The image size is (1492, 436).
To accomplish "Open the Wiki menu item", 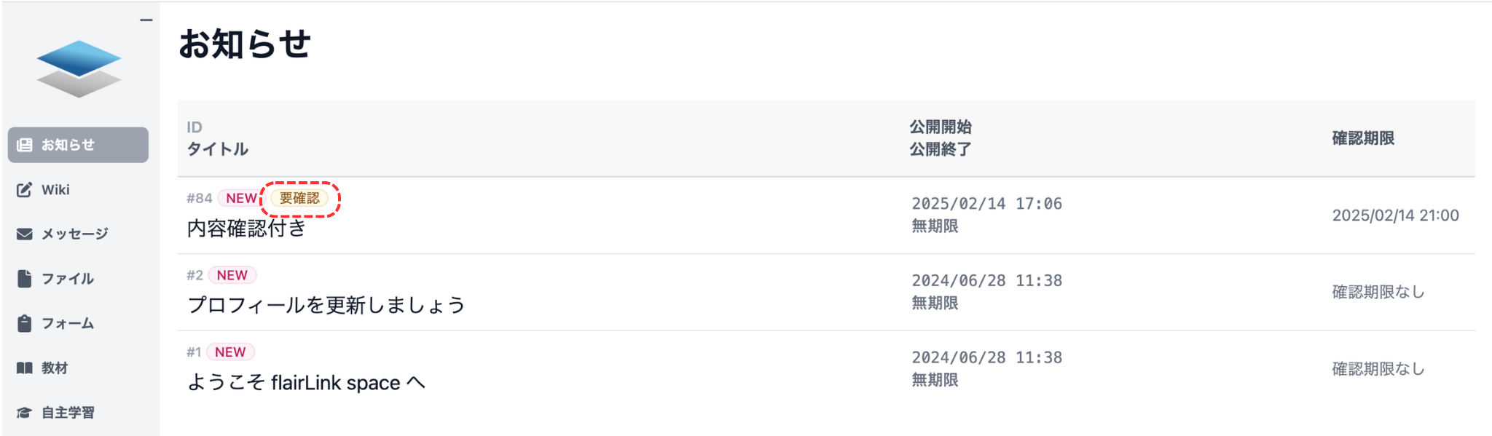I will point(55,190).
